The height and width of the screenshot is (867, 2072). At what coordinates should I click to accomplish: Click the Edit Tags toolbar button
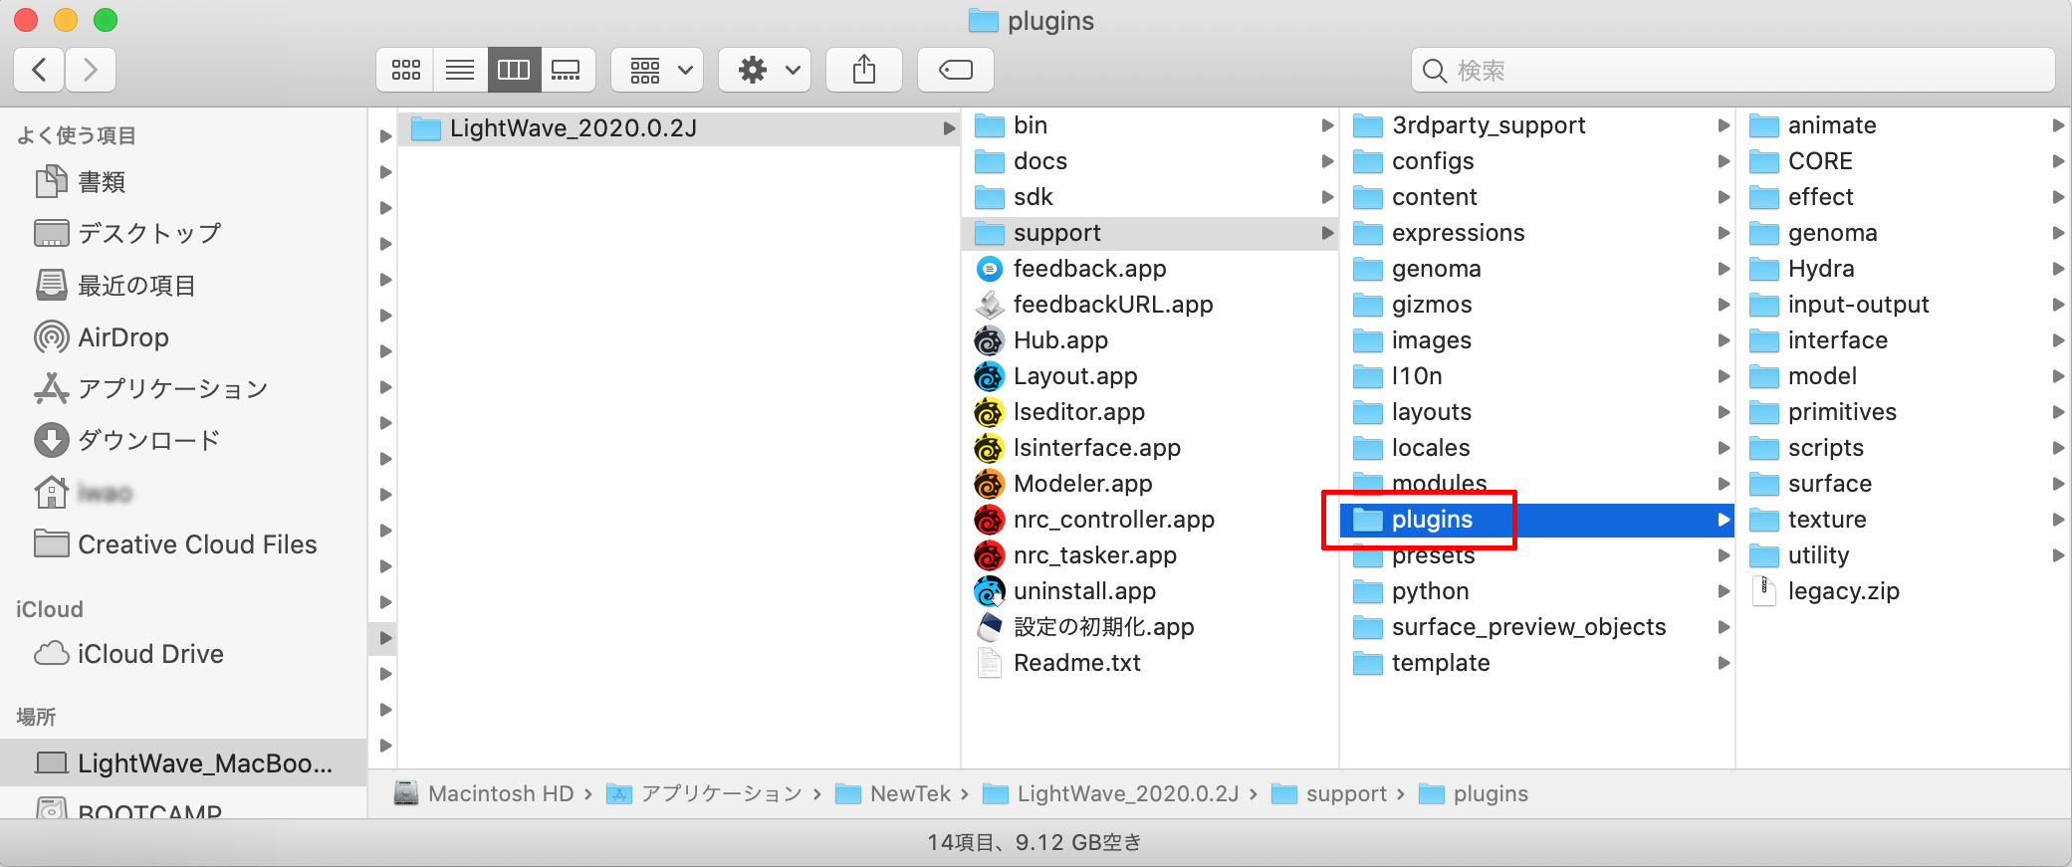click(x=956, y=70)
